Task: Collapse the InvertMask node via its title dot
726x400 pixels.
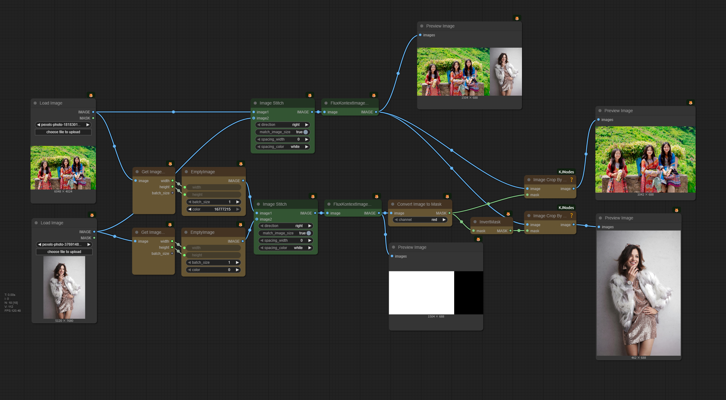Action: [x=475, y=222]
